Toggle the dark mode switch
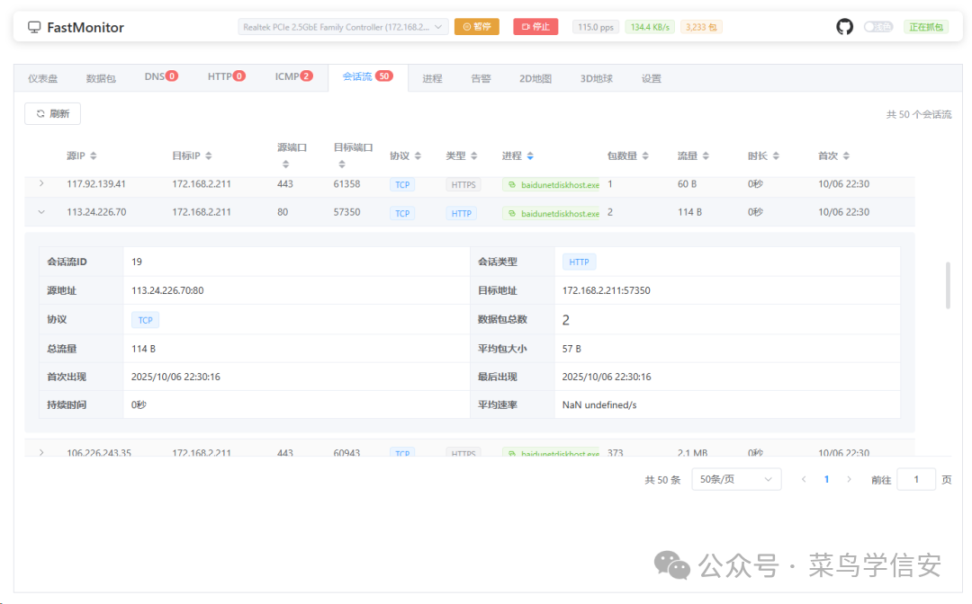The image size is (972, 604). (x=878, y=27)
